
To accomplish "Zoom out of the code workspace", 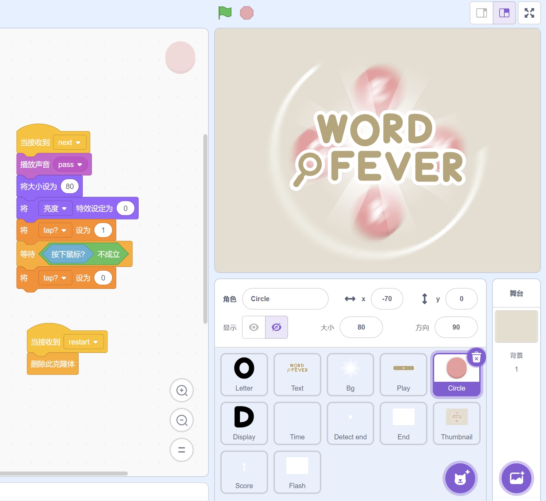I will pos(182,420).
